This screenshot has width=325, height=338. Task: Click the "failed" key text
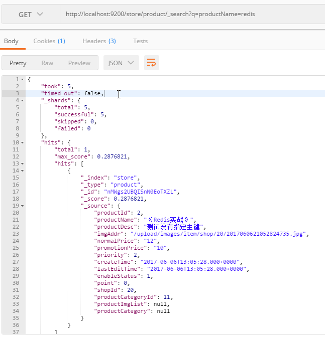[69, 128]
